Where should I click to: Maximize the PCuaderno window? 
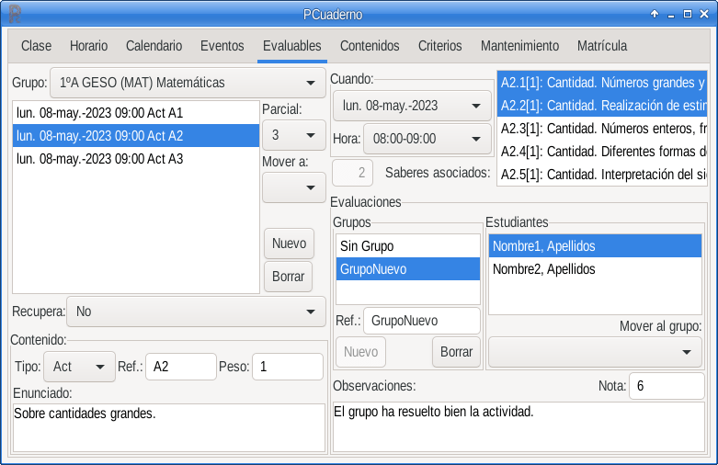pos(688,14)
